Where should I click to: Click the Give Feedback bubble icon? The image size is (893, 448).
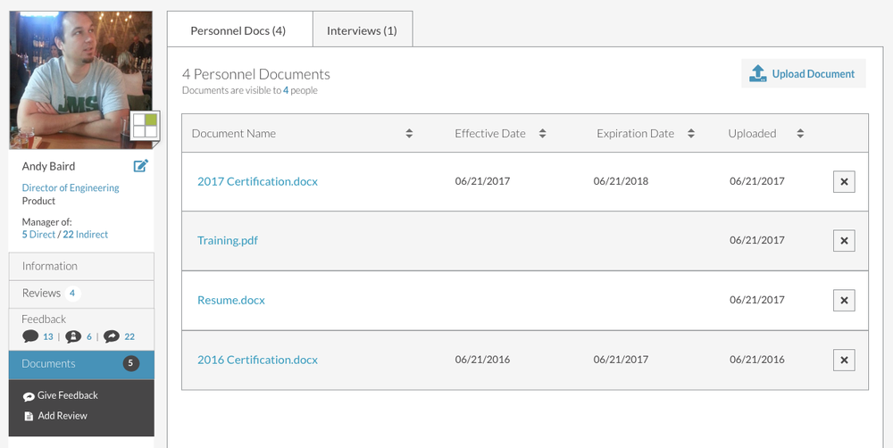pyautogui.click(x=29, y=396)
